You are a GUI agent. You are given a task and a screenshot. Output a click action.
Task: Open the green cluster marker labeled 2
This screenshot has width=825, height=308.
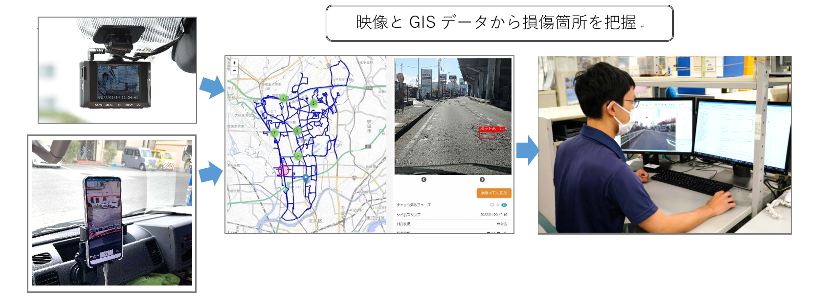click(x=313, y=103)
